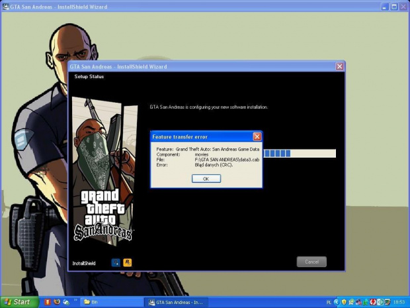Click the background wizard's title bar icon
Image resolution: width=410 pixels, height=308 pixels.
click(x=5, y=7)
